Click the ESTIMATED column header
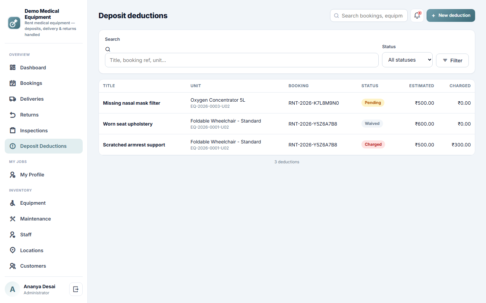The height and width of the screenshot is (303, 486). click(422, 86)
